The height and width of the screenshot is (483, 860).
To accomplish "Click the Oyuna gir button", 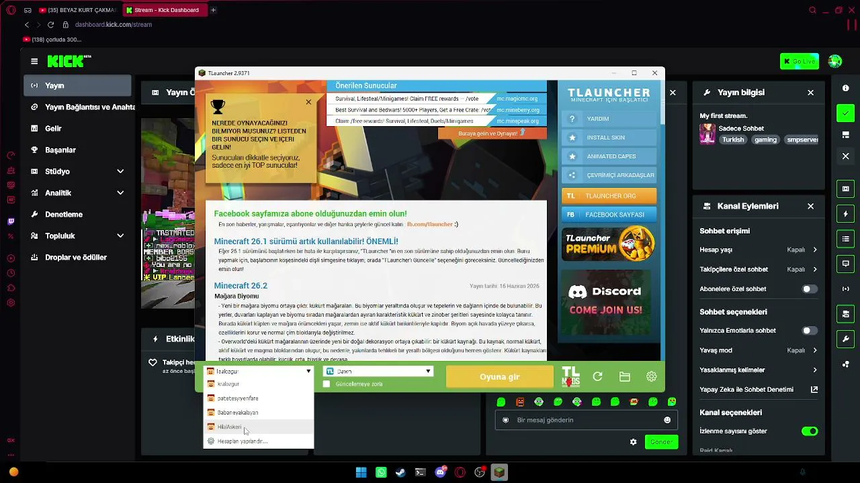I will tap(500, 377).
